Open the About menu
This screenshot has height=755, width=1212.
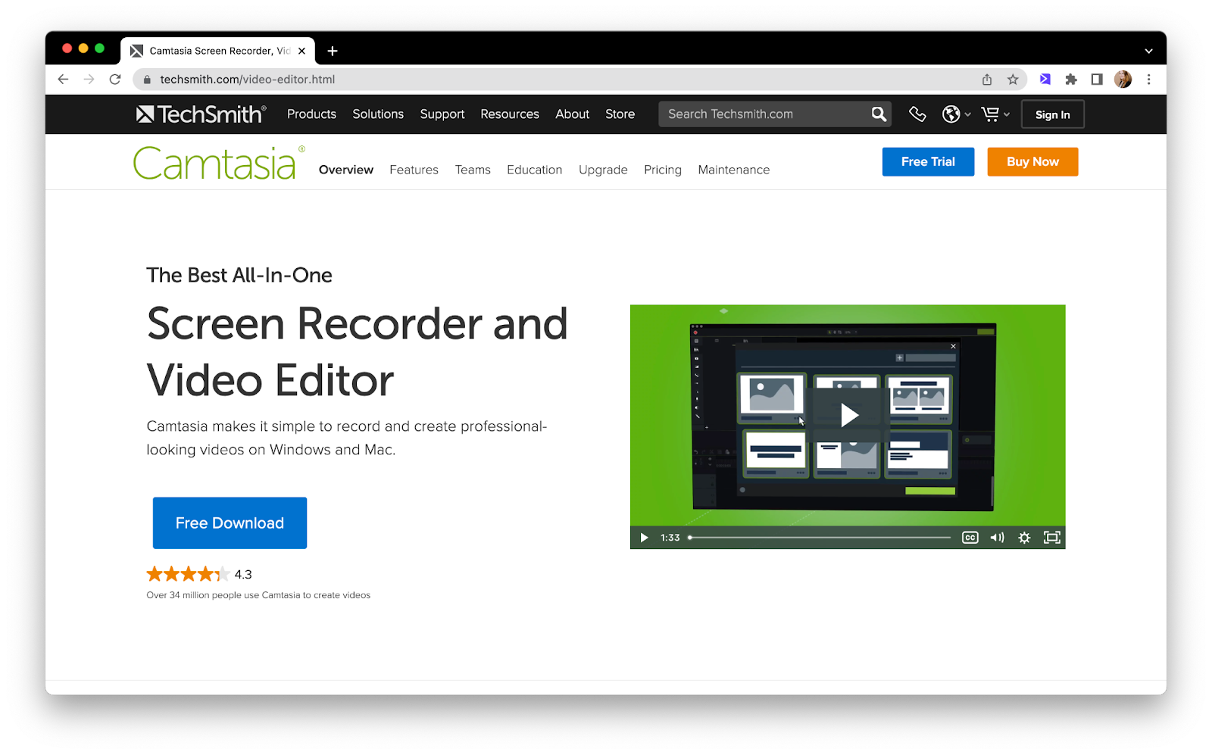pyautogui.click(x=572, y=114)
